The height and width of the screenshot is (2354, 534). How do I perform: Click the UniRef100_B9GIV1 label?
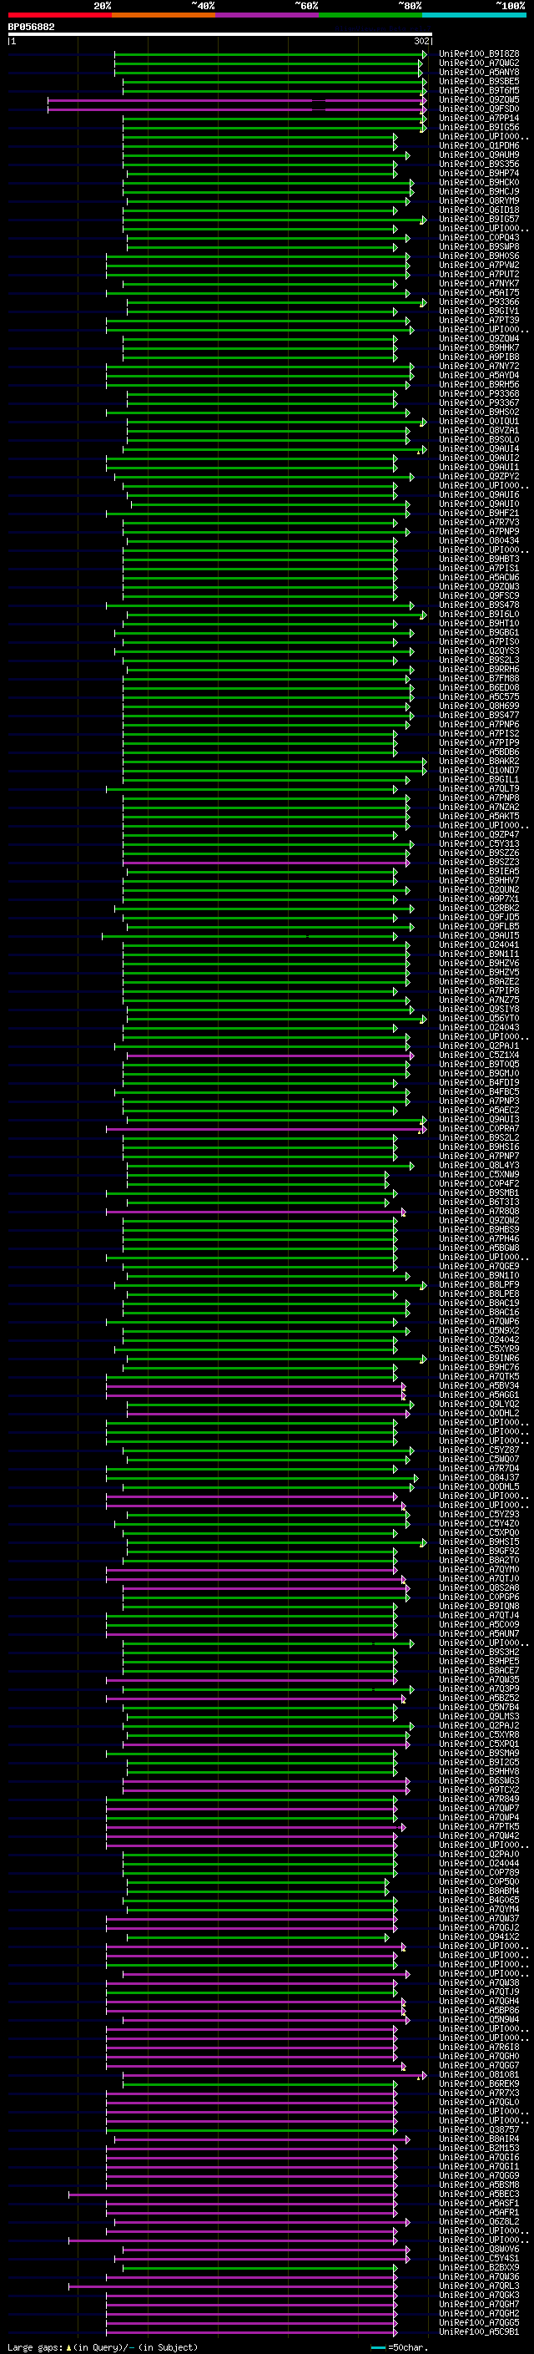(x=479, y=311)
